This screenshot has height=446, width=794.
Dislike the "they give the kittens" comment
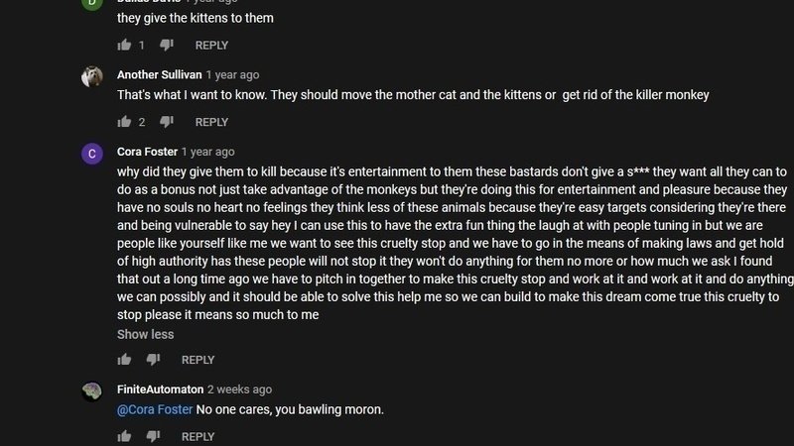tap(167, 46)
